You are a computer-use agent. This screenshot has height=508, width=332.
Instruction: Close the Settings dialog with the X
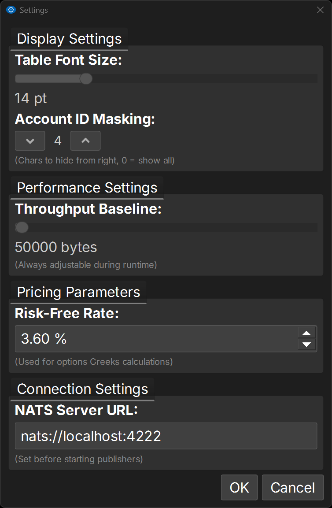[320, 10]
